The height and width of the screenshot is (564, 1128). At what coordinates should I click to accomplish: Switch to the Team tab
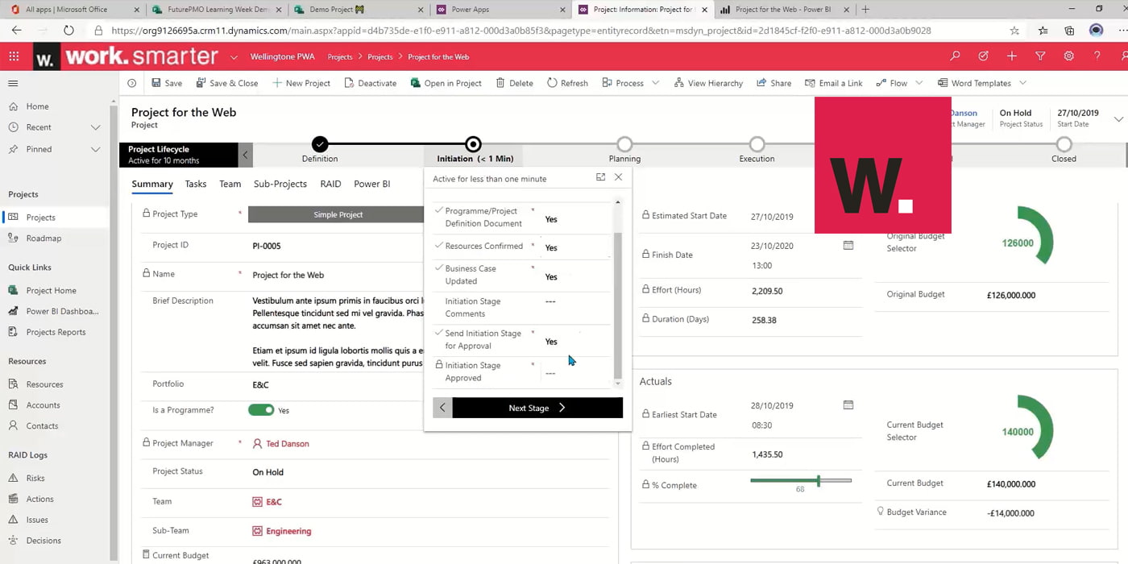tap(230, 184)
